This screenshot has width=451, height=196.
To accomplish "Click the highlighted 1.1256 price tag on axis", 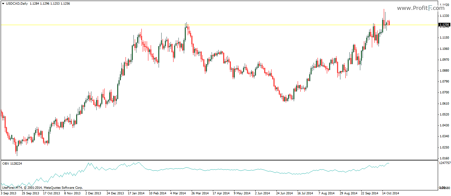I will (x=444, y=25).
